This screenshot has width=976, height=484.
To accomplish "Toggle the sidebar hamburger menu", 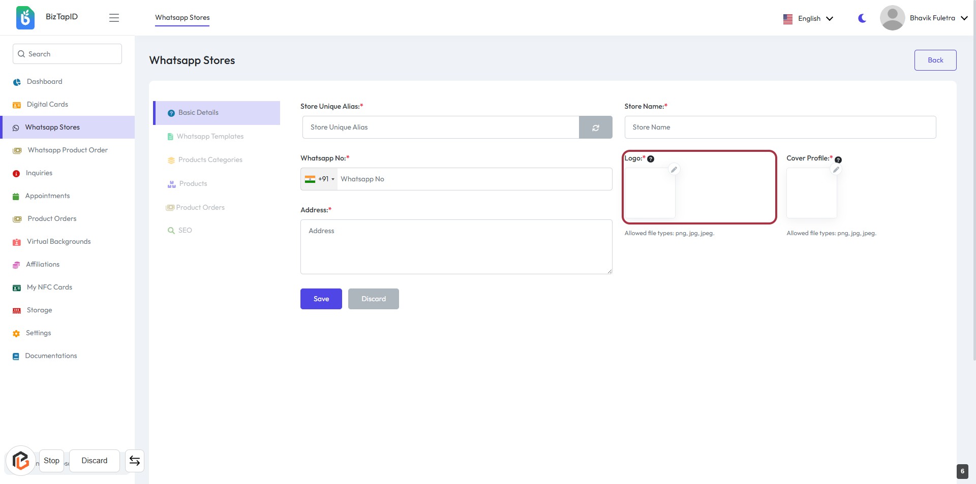I will 114,18.
